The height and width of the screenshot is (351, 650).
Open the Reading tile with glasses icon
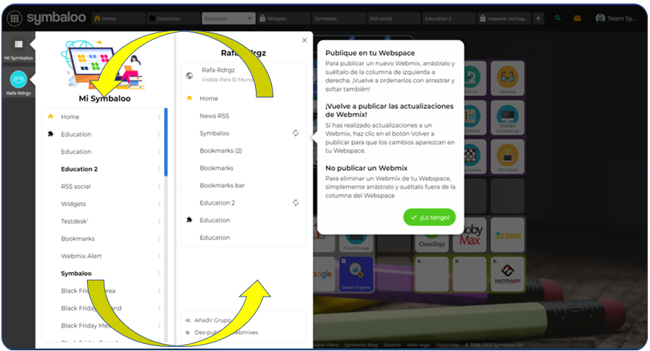click(x=507, y=78)
